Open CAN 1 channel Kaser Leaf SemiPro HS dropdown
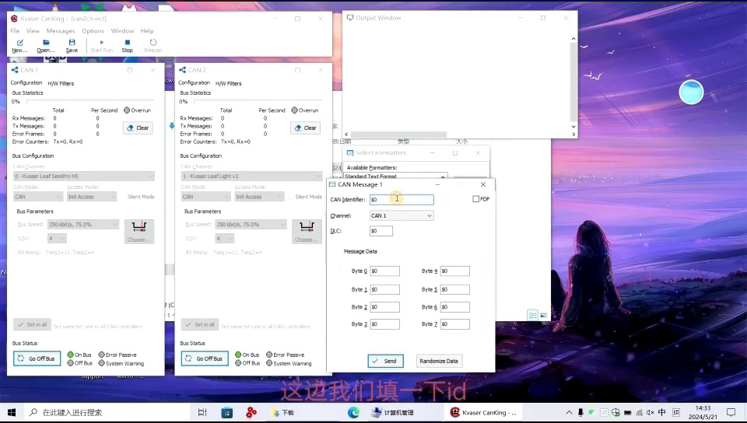Viewport: 747px width, 423px height. pyautogui.click(x=84, y=176)
